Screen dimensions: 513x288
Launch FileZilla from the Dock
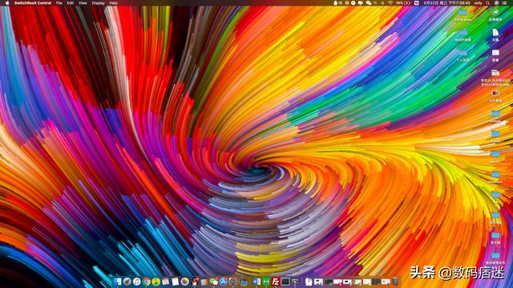[x=276, y=282]
